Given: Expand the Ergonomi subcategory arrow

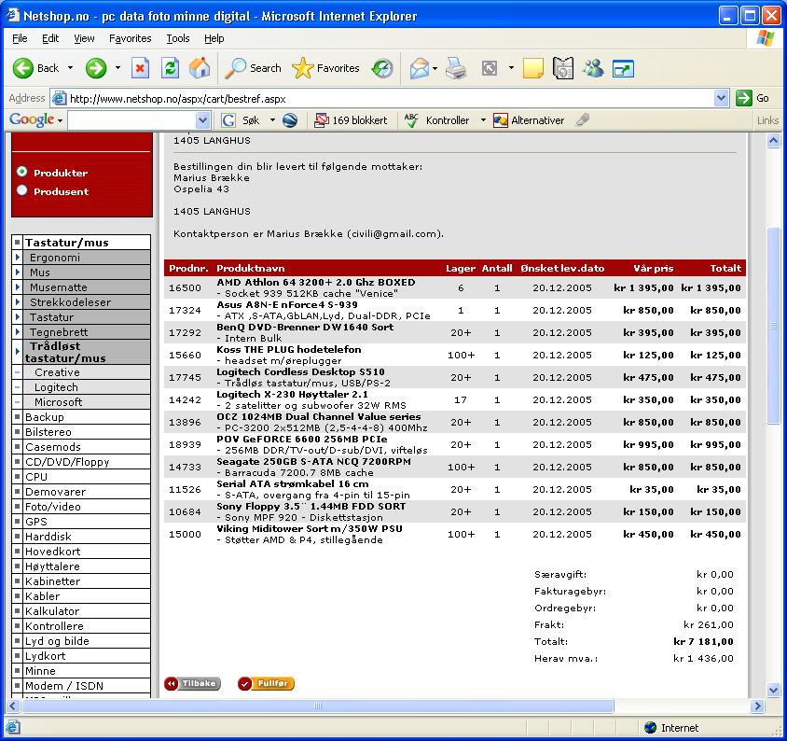Looking at the screenshot, I should [18, 258].
